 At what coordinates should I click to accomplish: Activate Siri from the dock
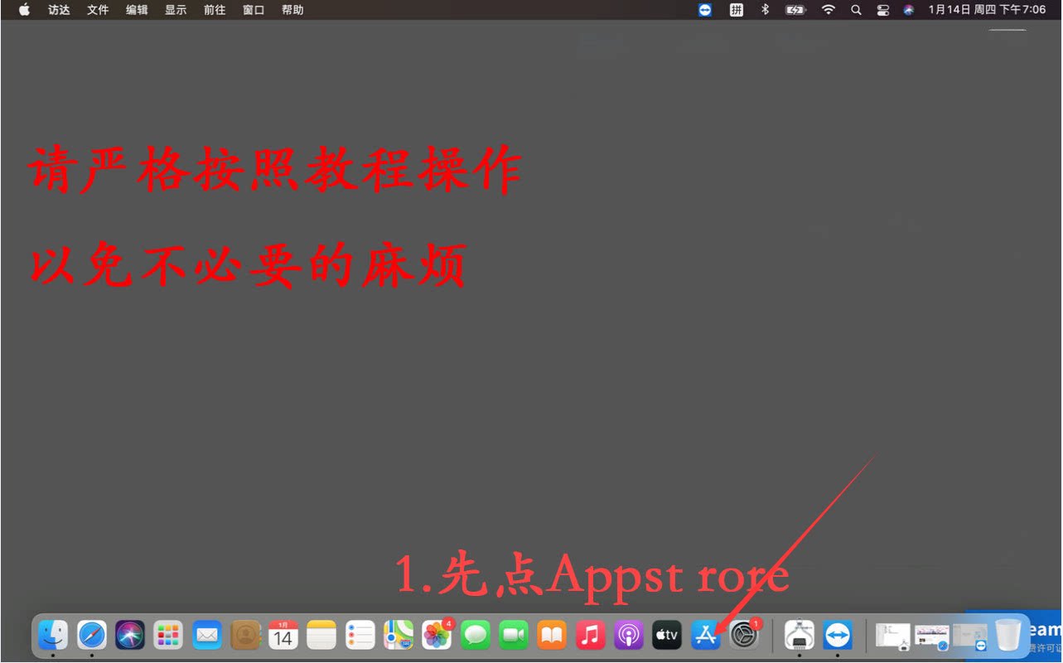(x=130, y=635)
